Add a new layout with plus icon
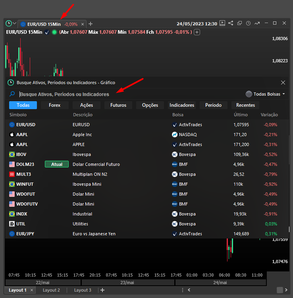Viewport: 293px width, 298px height. [x=102, y=290]
